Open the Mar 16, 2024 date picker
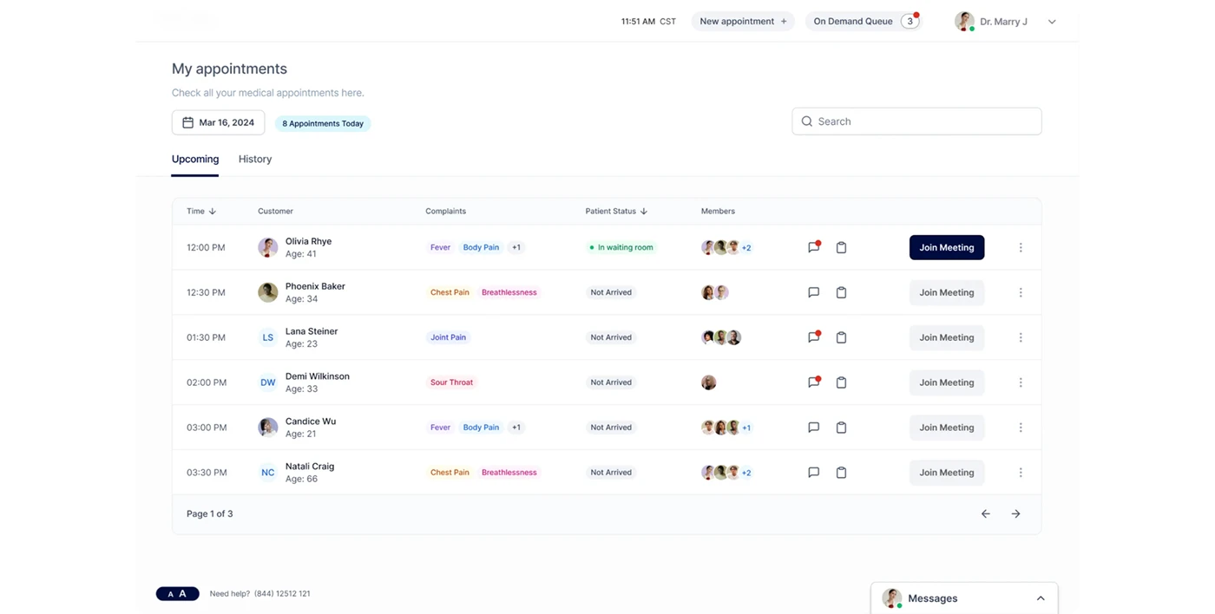 [x=218, y=123]
